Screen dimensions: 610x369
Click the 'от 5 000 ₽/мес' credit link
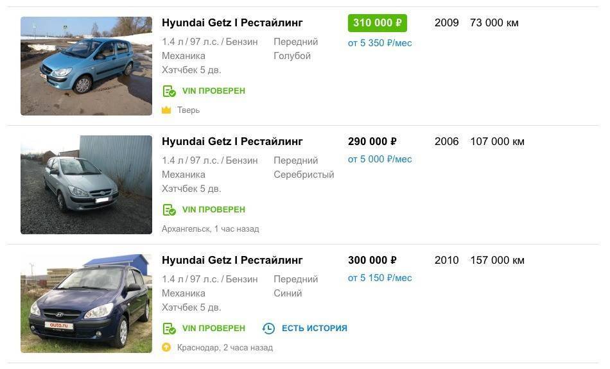pyautogui.click(x=379, y=159)
